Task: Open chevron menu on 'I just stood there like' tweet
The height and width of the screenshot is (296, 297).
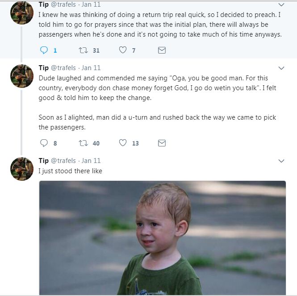Action: 281,161
